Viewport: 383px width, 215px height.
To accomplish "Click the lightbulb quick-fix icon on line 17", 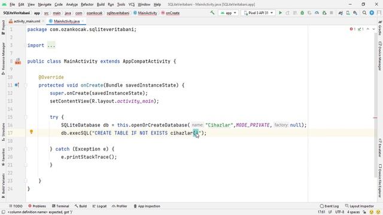I will [31, 132].
